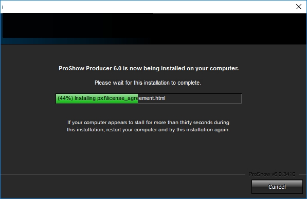Click the divider line beside the version label
Viewport: 307px width, 199px height.
[123, 174]
